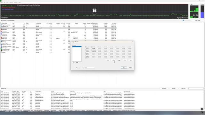
Task: Check the CPU 1 checkbox
Action: coord(86,49)
